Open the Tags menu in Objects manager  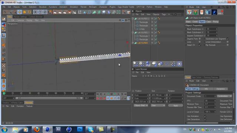[164, 14]
